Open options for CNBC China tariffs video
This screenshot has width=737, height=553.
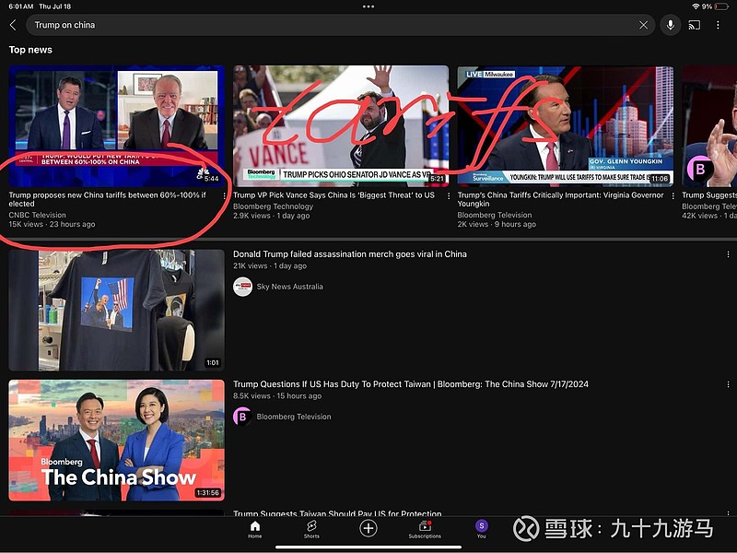[224, 195]
